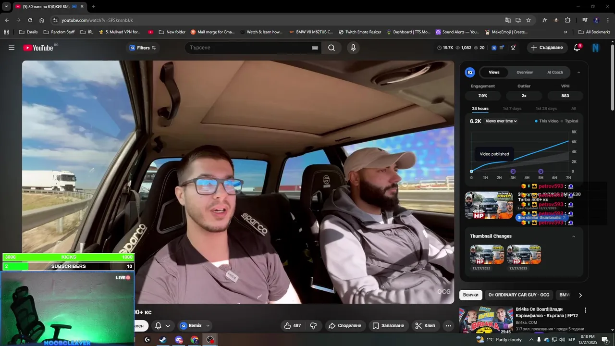Switch to the Overview tab

[525, 72]
